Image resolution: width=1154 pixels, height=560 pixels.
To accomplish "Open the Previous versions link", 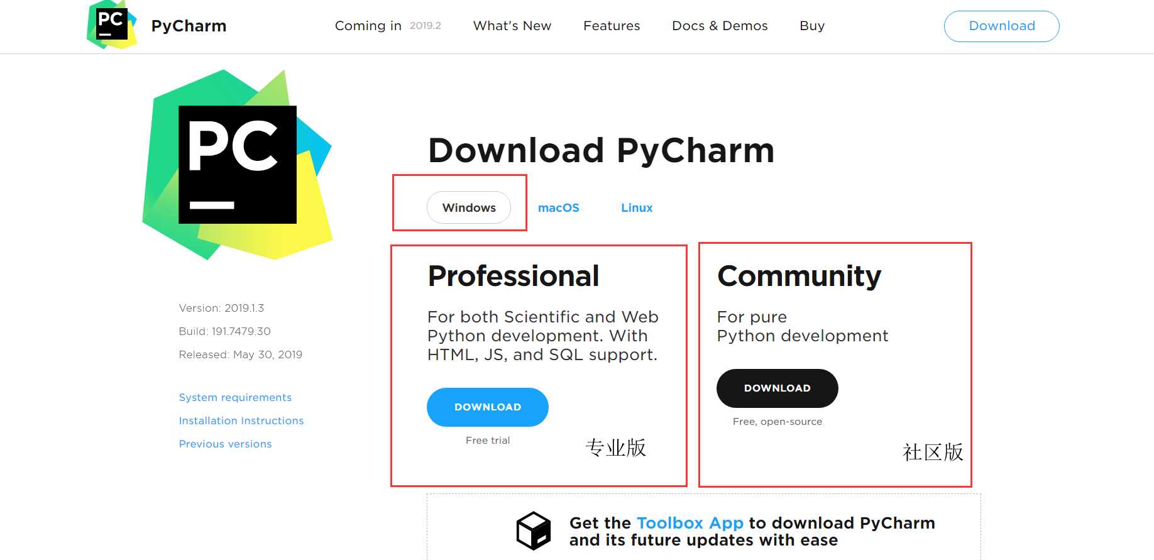I will pos(225,444).
